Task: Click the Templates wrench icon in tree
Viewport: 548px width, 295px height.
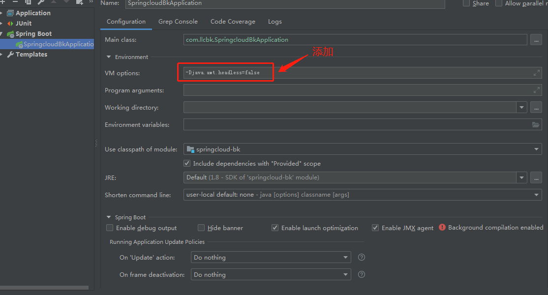Action: [x=10, y=55]
